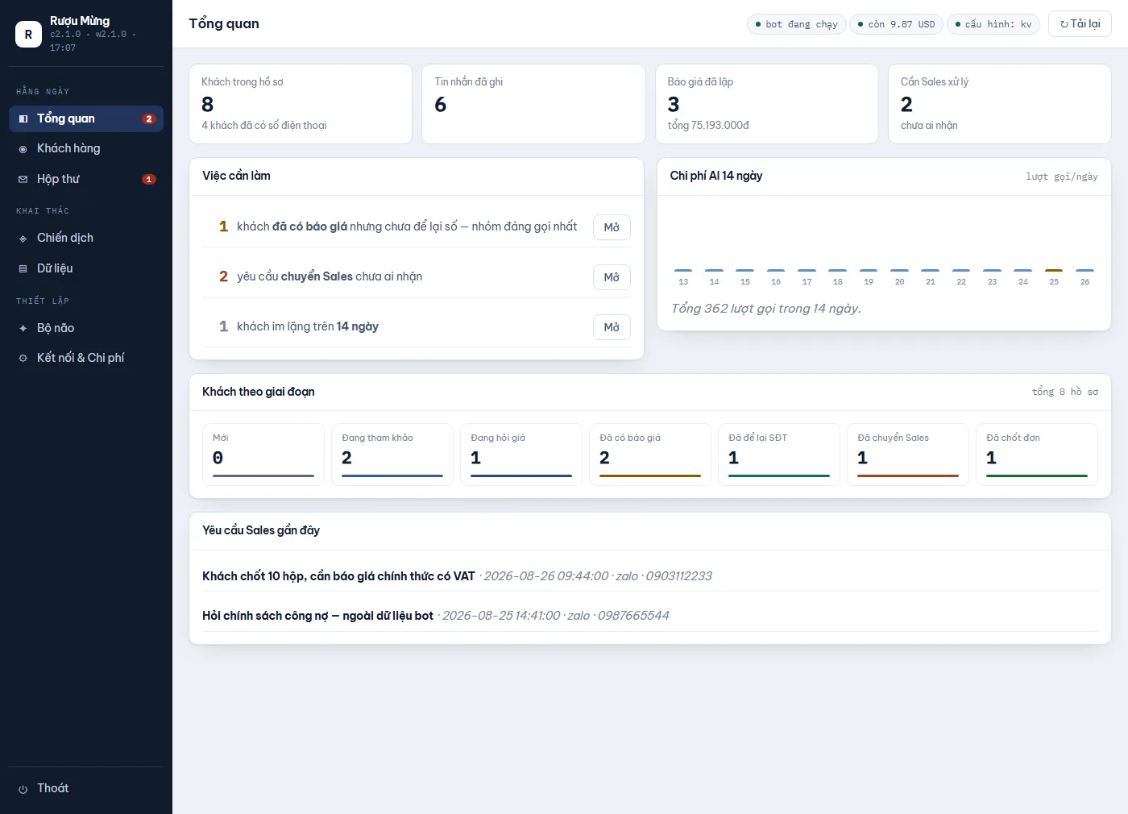Click the chart bar for day 19
The height and width of the screenshot is (814, 1128).
point(869,270)
